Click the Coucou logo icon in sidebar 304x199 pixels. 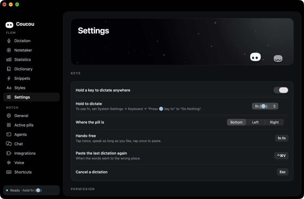pyautogui.click(x=9, y=25)
